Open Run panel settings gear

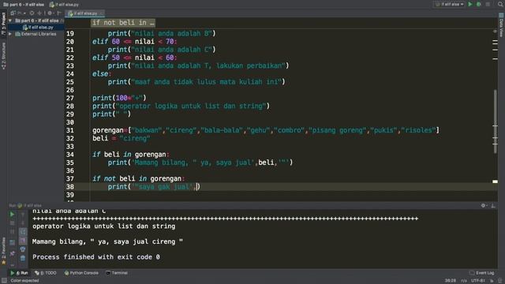click(x=484, y=205)
